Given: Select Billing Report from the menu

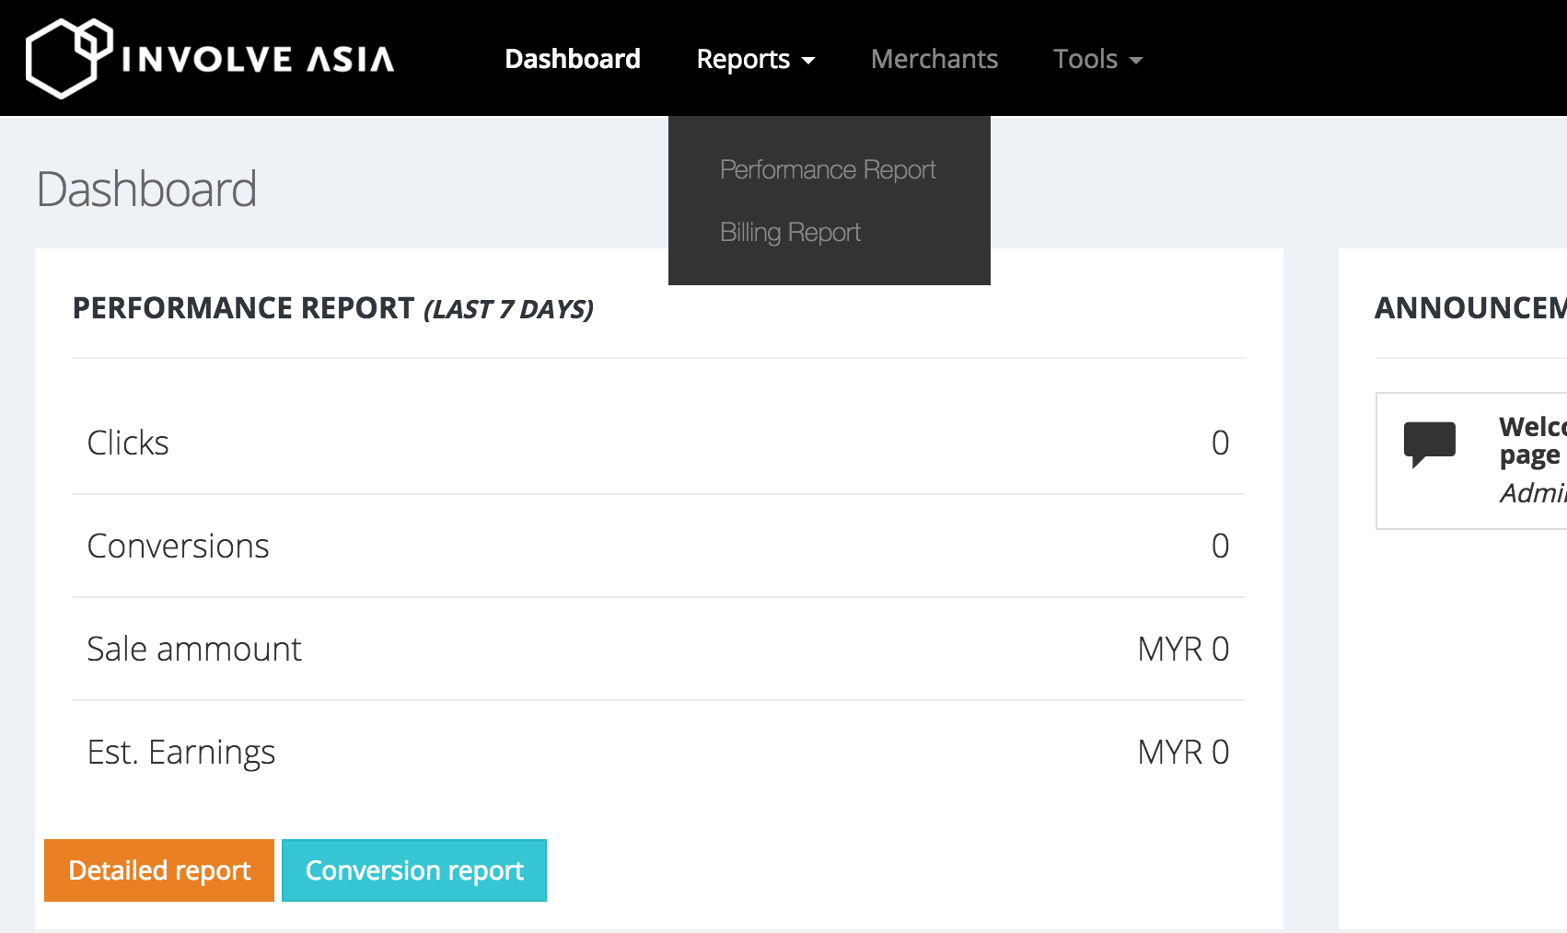Looking at the screenshot, I should [790, 232].
